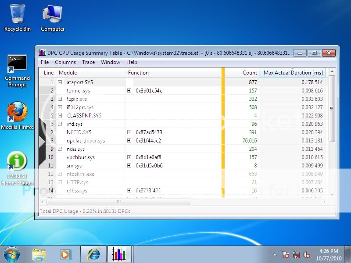
Task: Select the vpchbus.sys module name
Action: click(81, 157)
